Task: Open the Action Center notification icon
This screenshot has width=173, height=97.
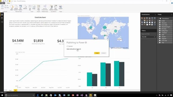Action: (171, 95)
